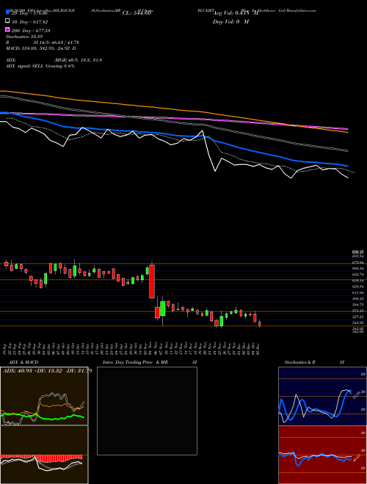Click the RSI 14/5 '46.63 / 41.78' value
The height and width of the screenshot is (484, 367).
[65, 43]
